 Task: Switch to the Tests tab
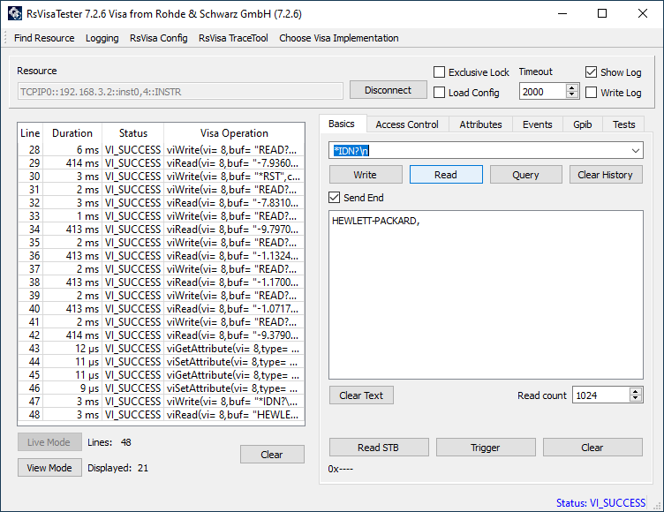pyautogui.click(x=623, y=124)
